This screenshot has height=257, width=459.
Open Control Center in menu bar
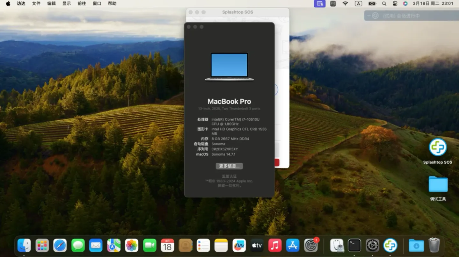395,4
